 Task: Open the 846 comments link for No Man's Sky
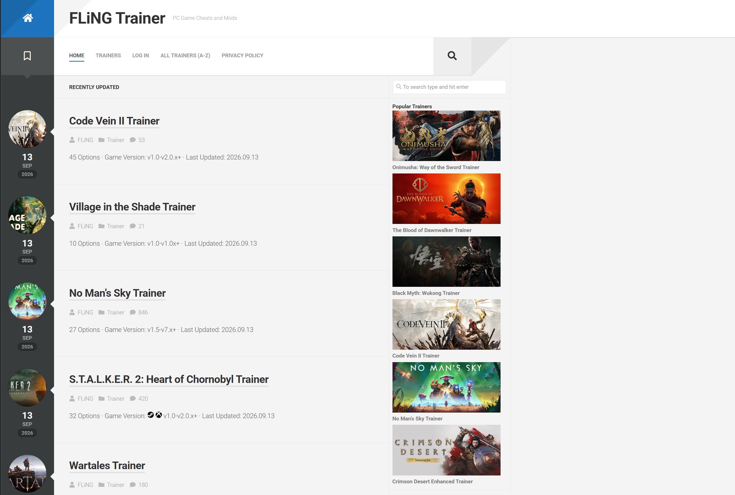(143, 312)
